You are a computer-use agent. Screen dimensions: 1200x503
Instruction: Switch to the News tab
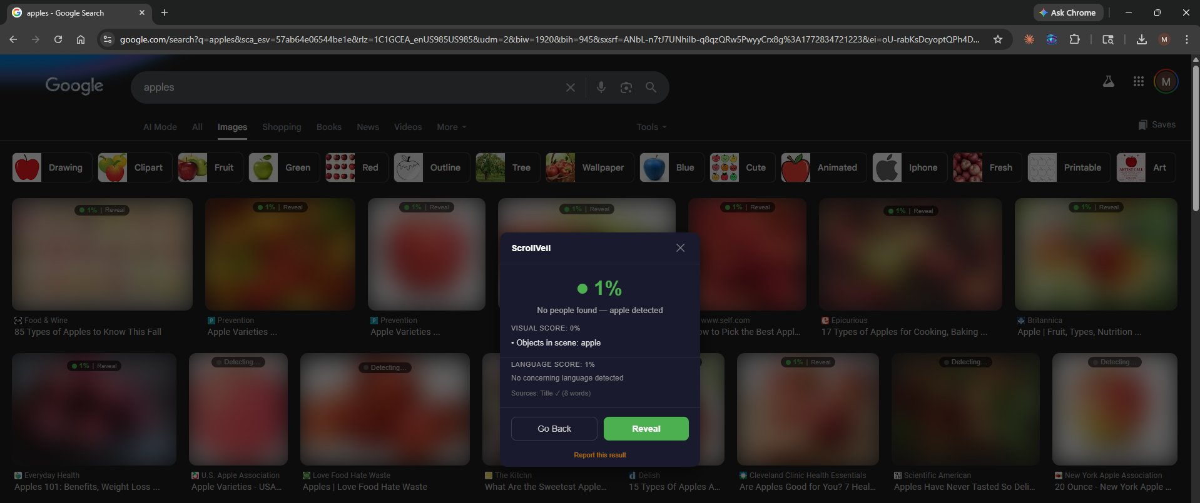[368, 127]
